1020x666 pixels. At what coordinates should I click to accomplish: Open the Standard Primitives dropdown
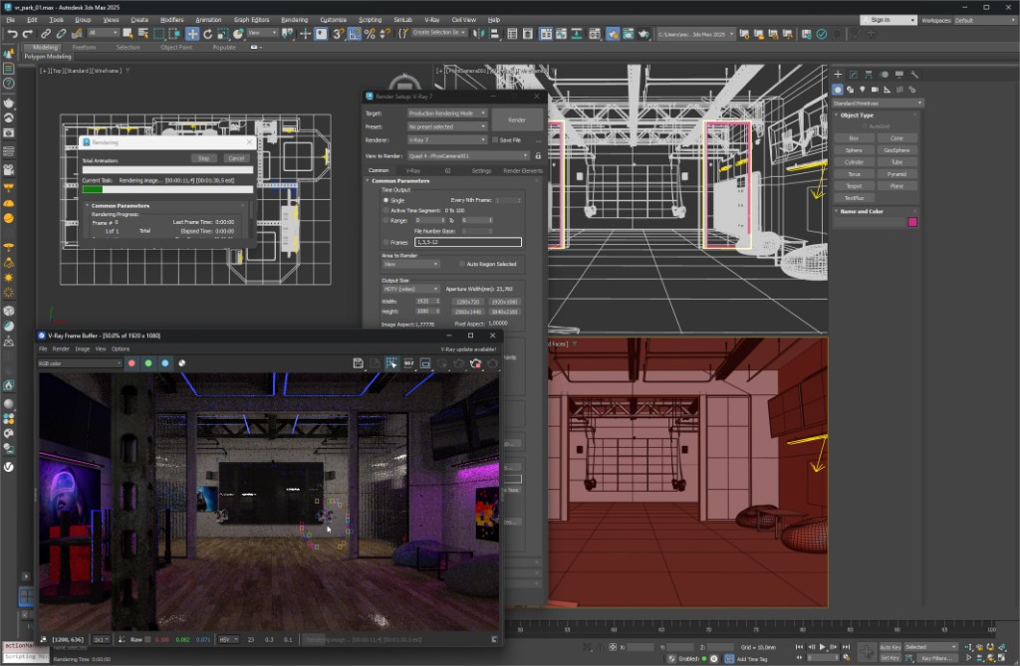(879, 103)
